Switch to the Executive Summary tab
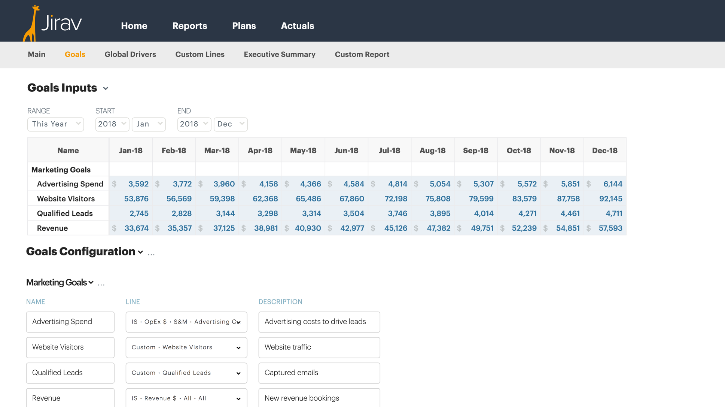 coord(279,54)
